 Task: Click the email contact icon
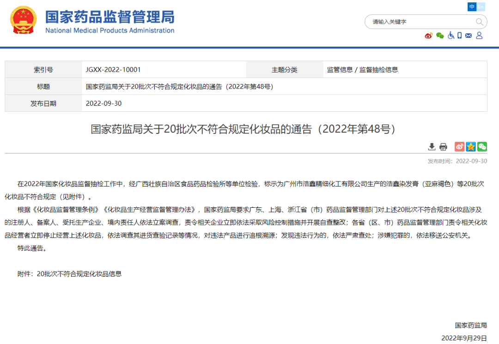469,36
